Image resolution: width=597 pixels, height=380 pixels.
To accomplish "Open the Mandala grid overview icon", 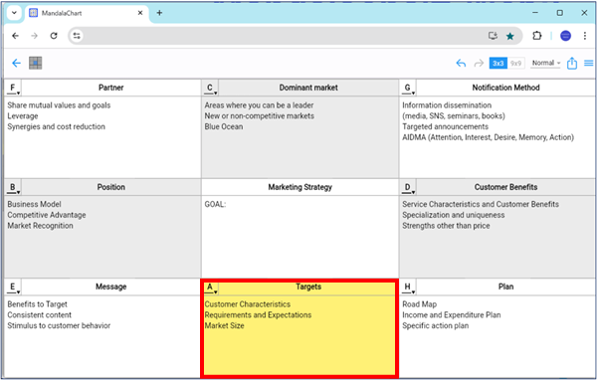I will click(x=36, y=63).
